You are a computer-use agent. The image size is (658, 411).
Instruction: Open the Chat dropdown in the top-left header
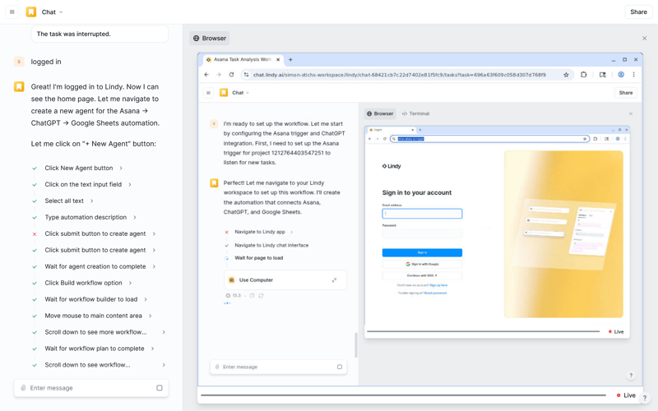point(53,12)
